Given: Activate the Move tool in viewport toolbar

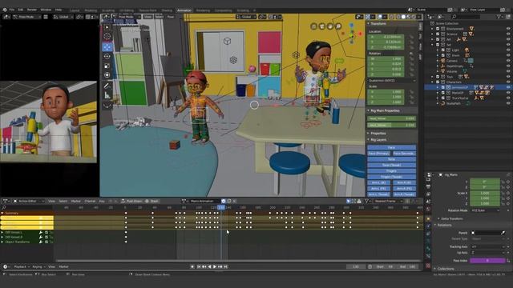Looking at the screenshot, I should coord(107,46).
